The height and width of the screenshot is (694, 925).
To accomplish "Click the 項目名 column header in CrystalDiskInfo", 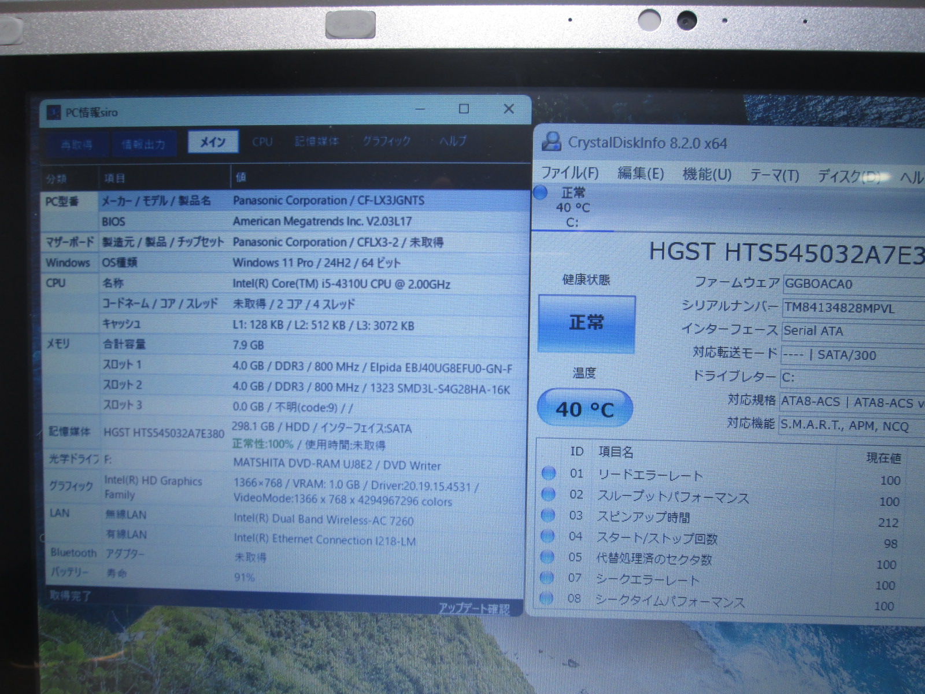I will [x=616, y=451].
